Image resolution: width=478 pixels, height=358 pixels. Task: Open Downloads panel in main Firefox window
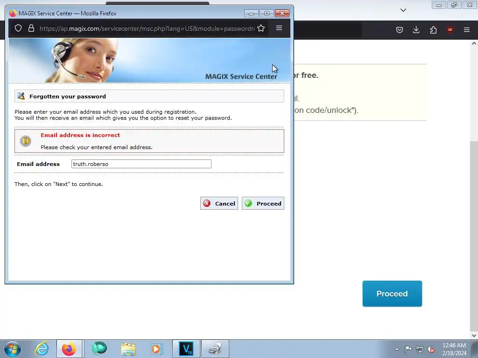[x=416, y=29]
